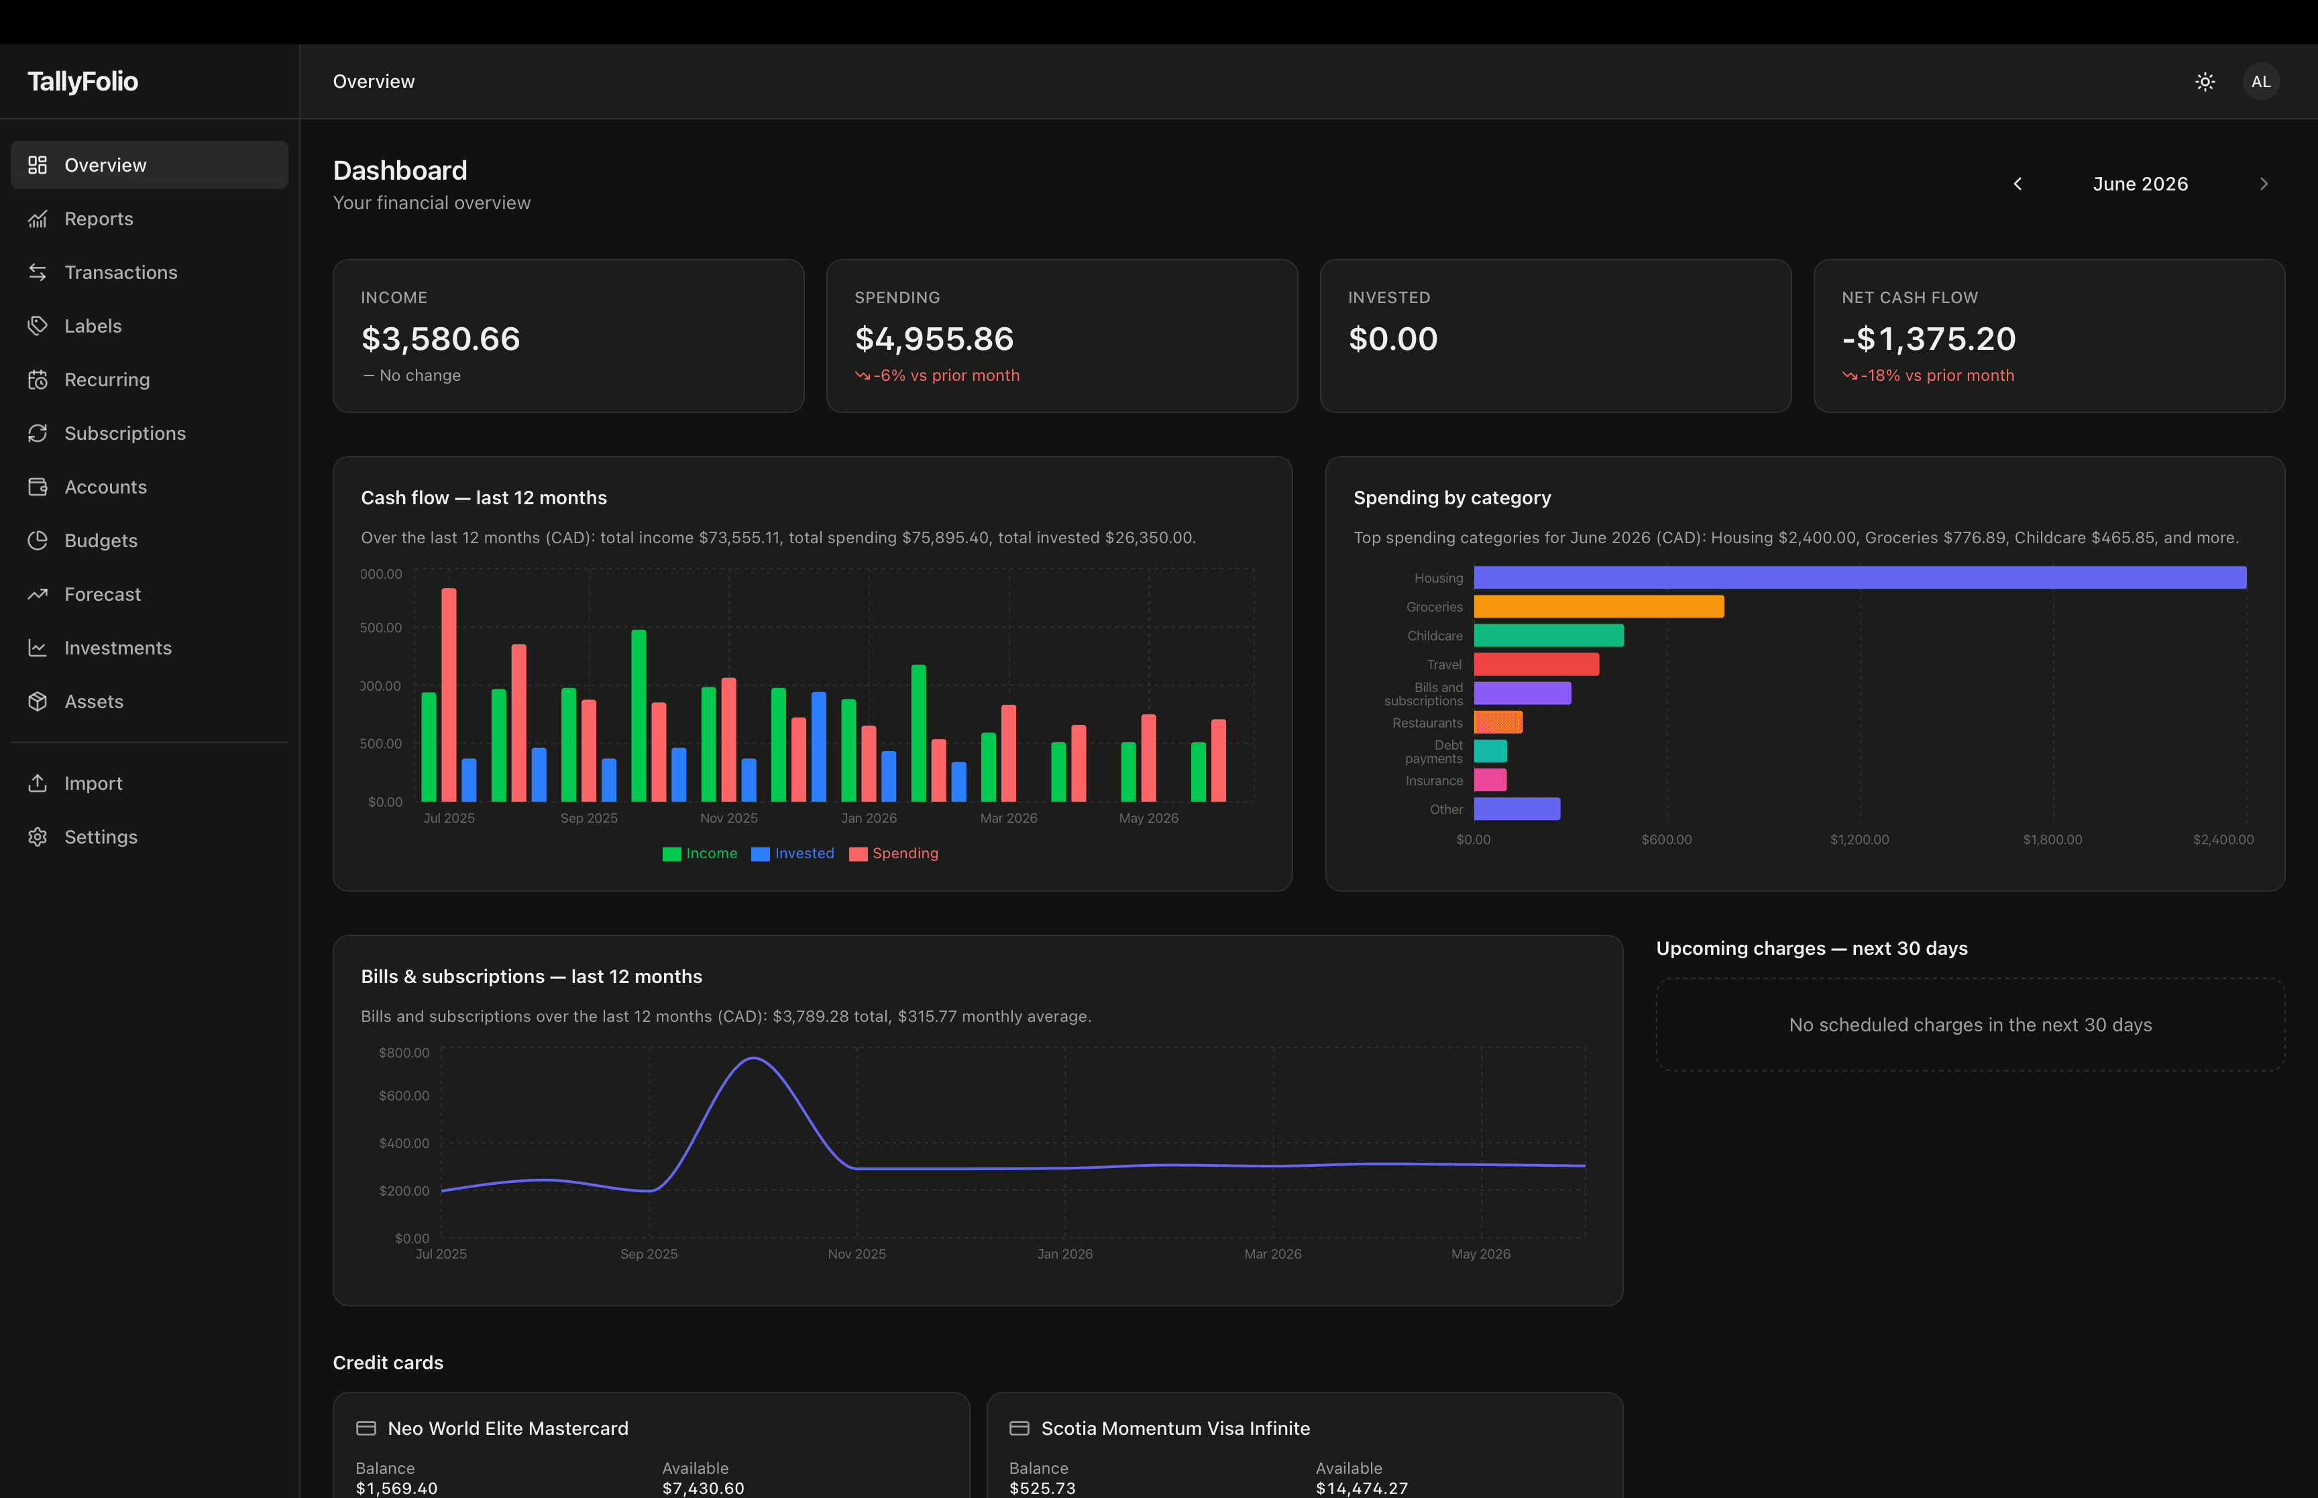Open the Reports menu item
The height and width of the screenshot is (1498, 2318).
coord(149,219)
